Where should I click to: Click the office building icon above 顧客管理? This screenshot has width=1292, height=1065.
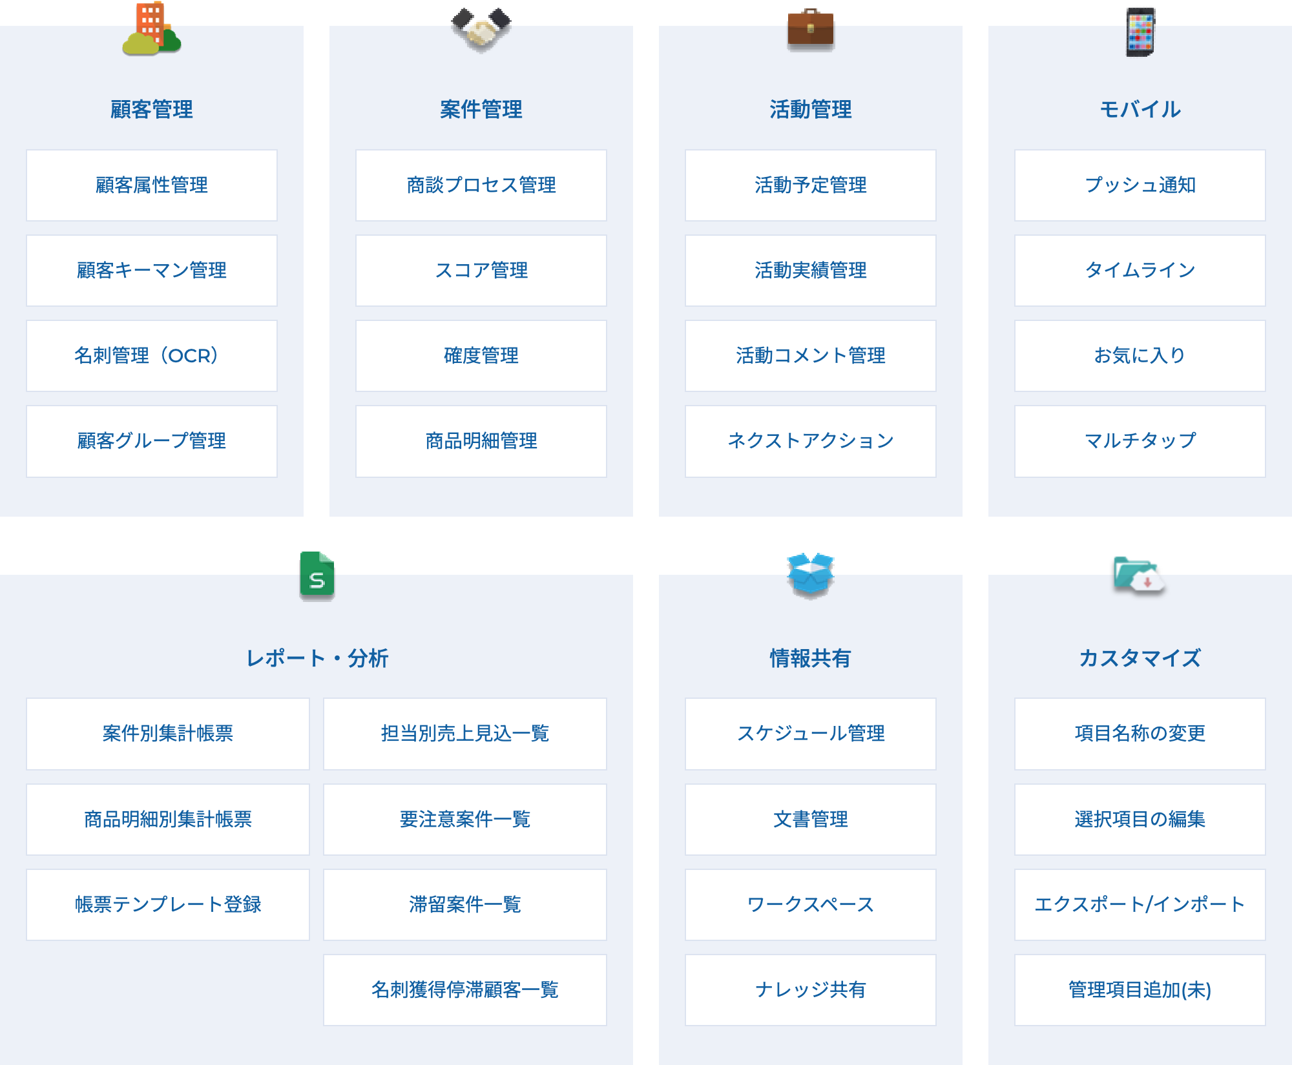point(151,29)
